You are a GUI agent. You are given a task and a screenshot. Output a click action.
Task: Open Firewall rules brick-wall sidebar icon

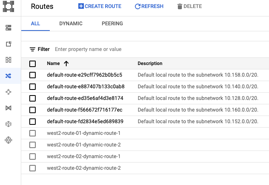(8, 60)
